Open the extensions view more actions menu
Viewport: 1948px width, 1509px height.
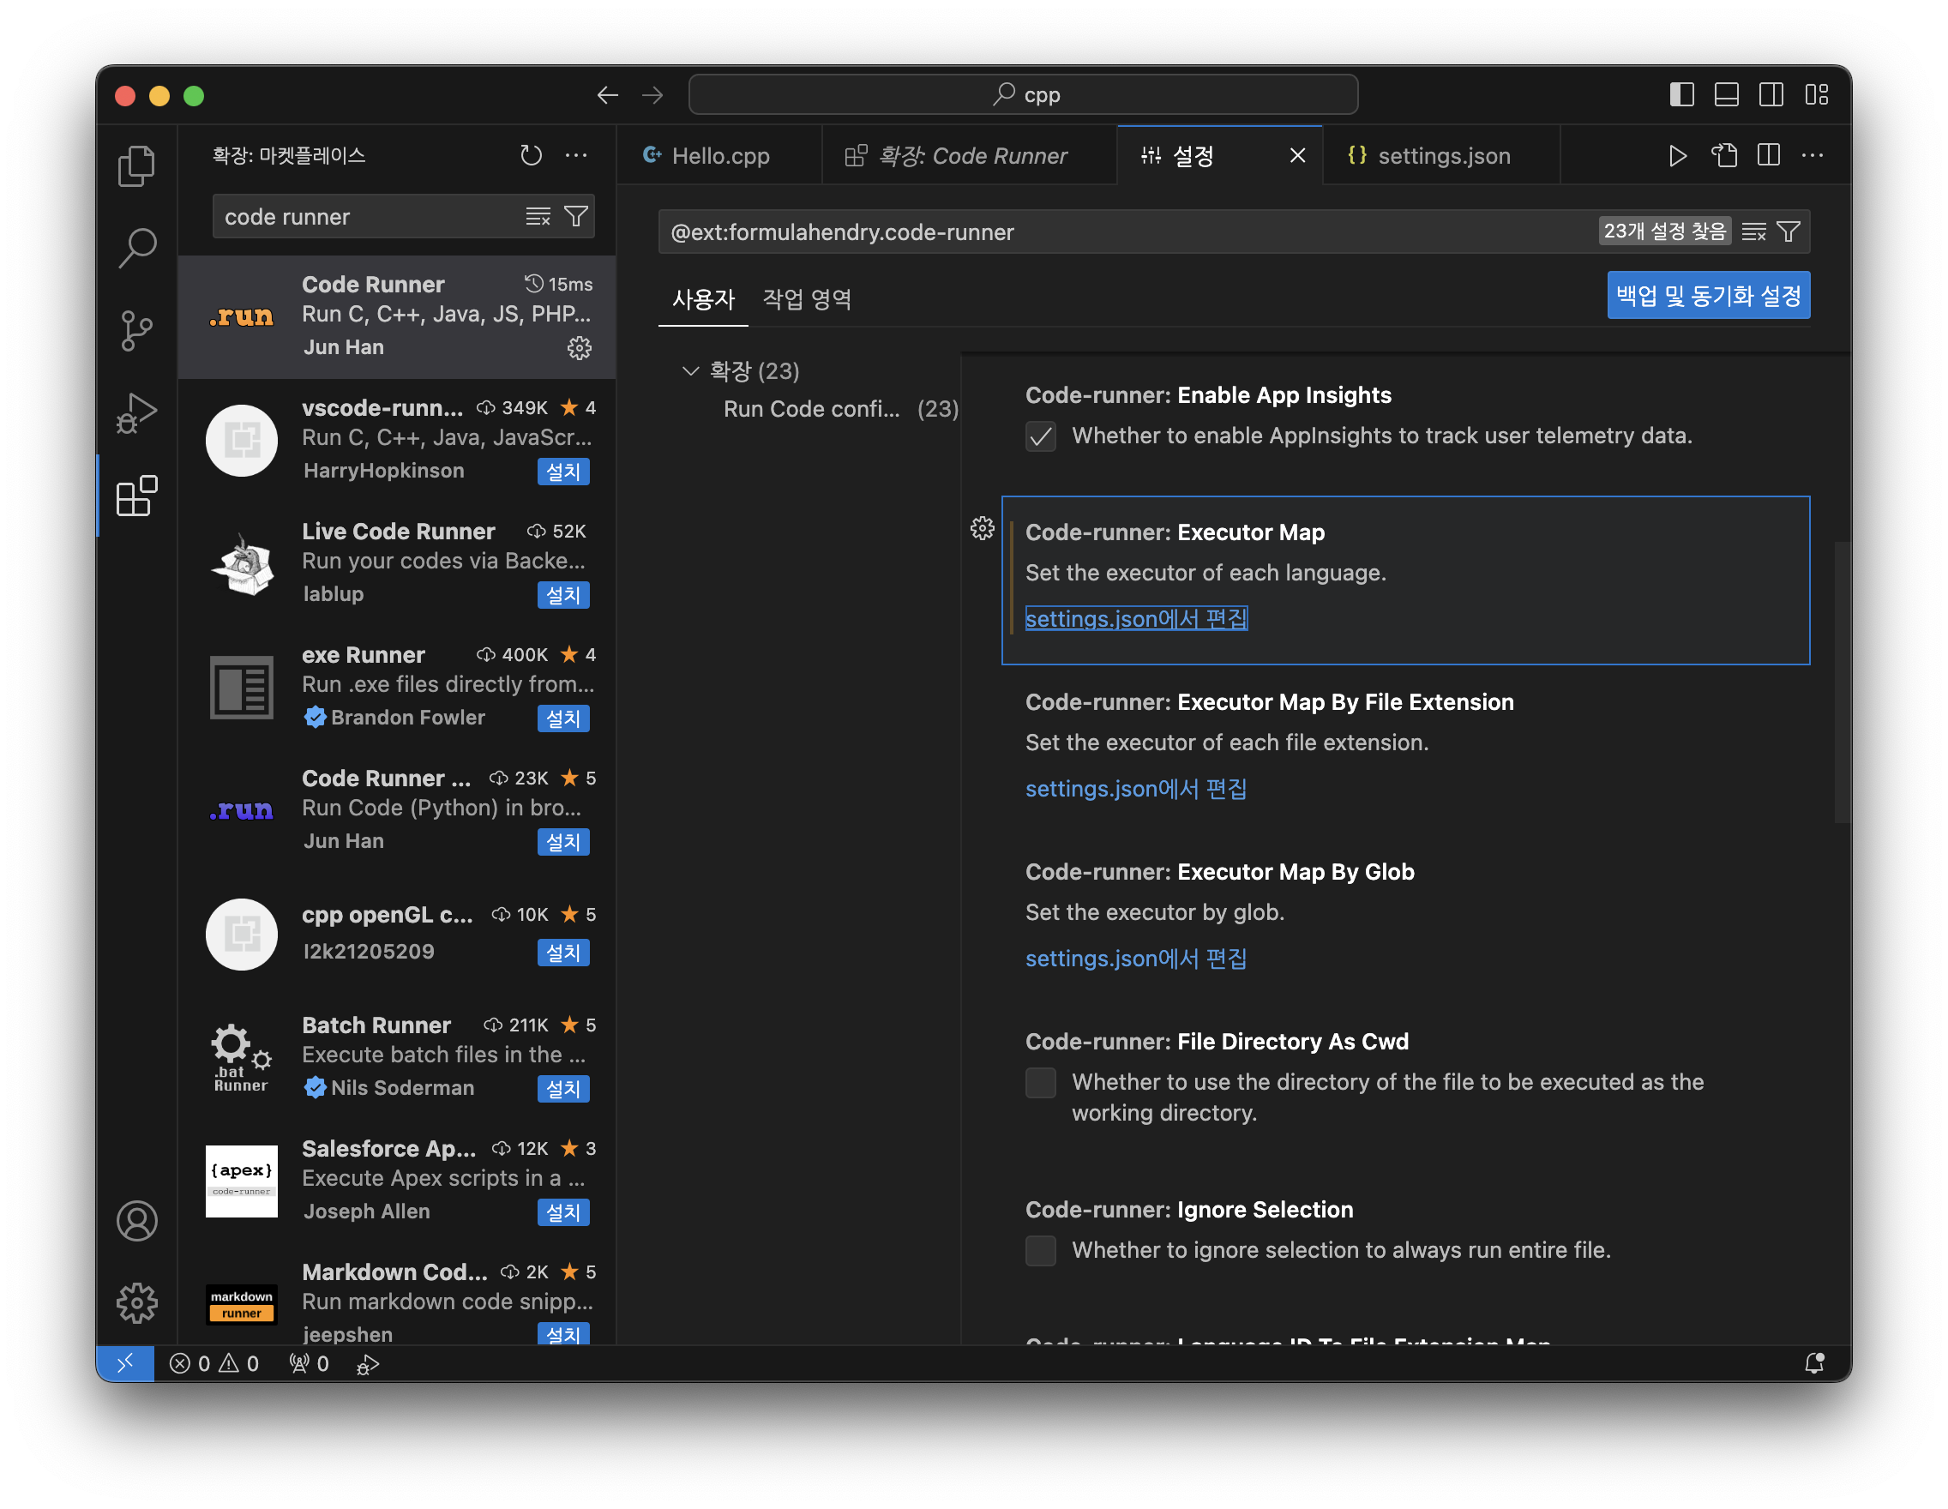(576, 155)
